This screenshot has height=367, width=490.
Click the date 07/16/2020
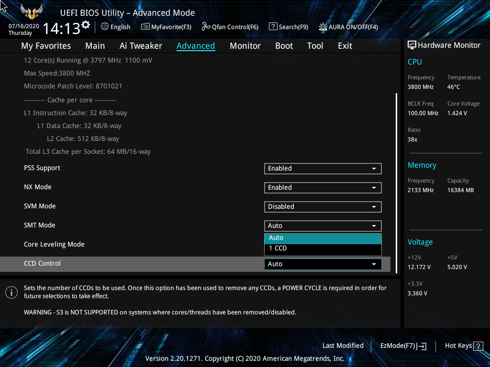(23, 26)
